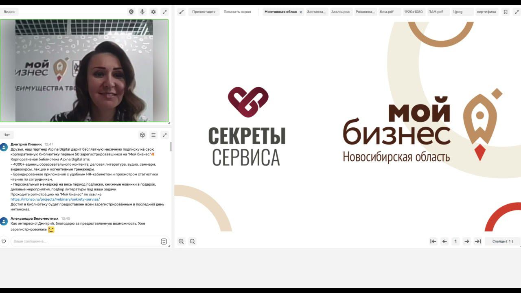The width and height of the screenshot is (521, 293).
Task: Click the Презентация button
Action: [204, 12]
